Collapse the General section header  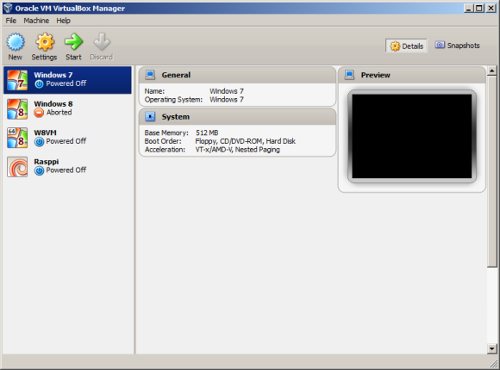coord(237,75)
